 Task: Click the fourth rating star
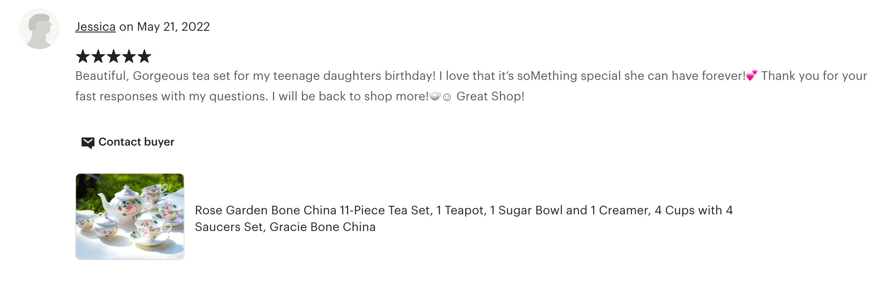point(129,56)
